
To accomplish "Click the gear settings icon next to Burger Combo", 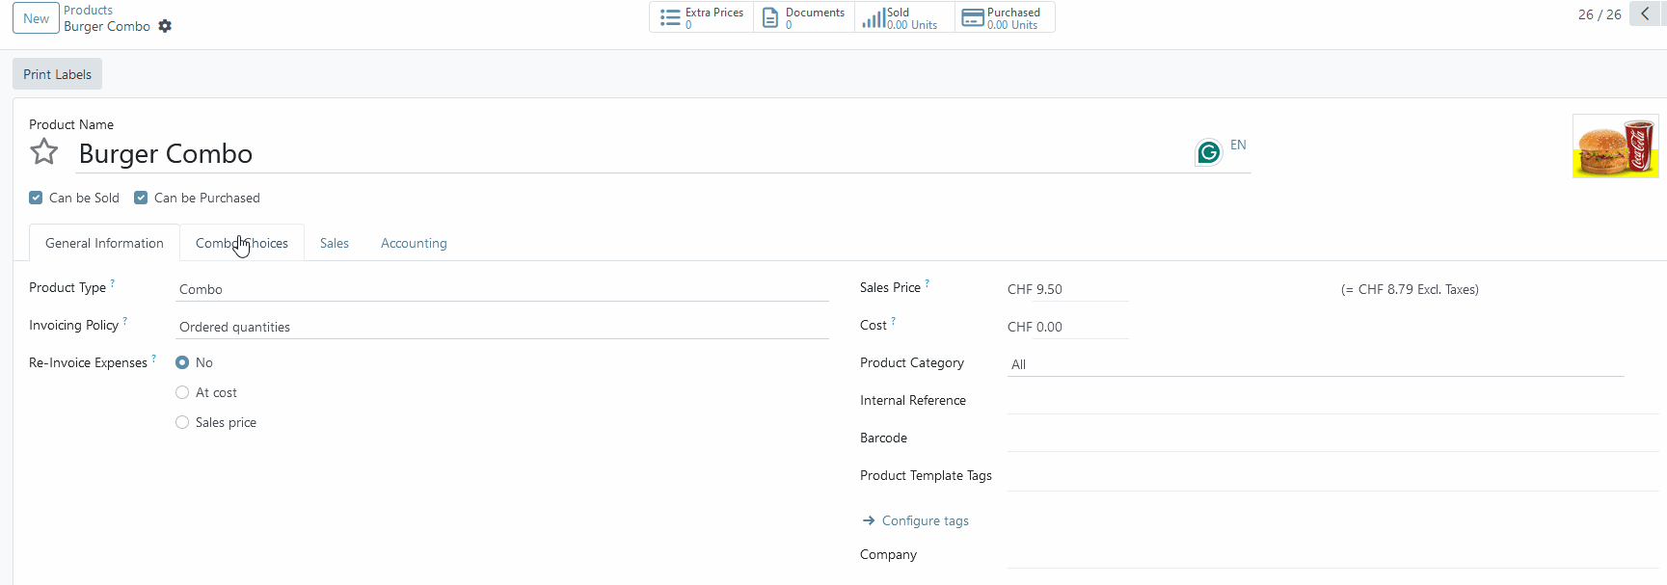I will pyautogui.click(x=165, y=26).
